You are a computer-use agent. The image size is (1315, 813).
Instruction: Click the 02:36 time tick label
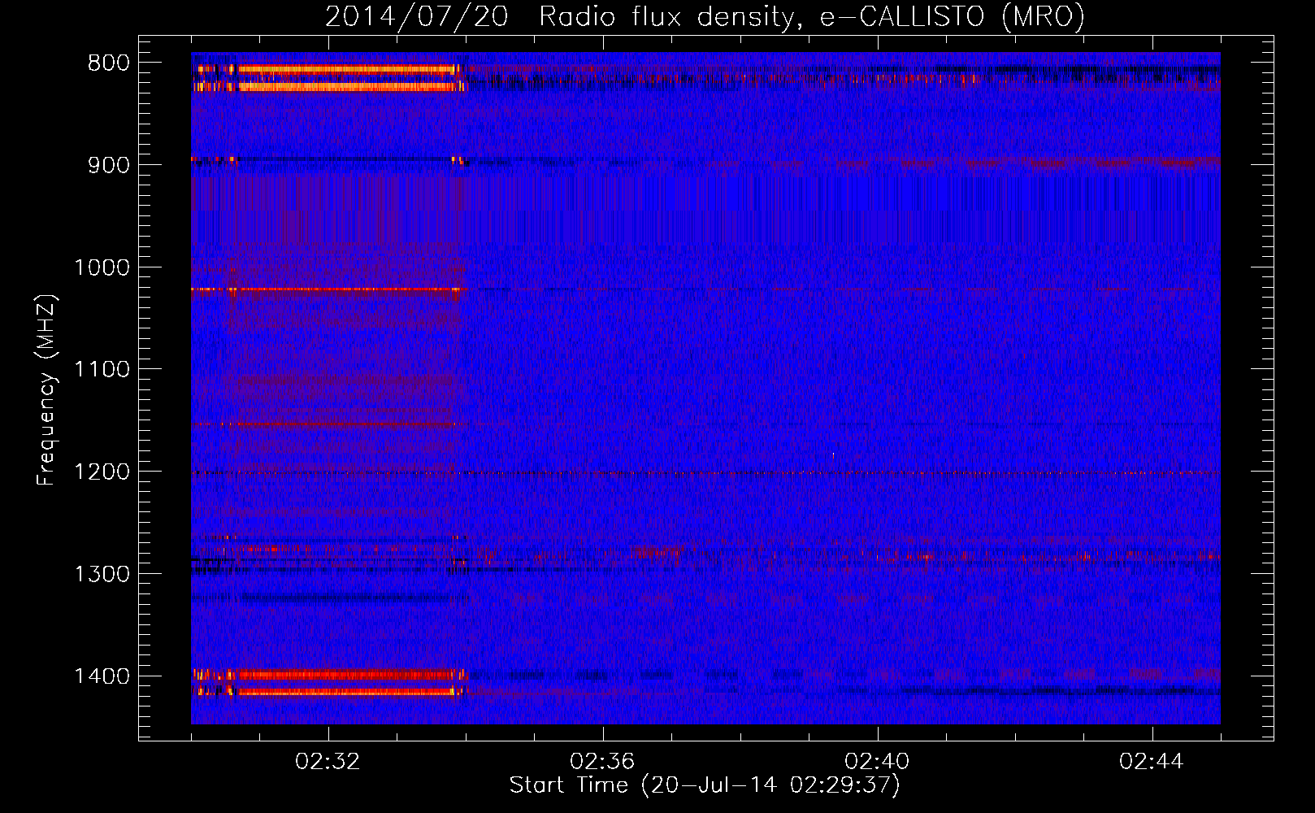pyautogui.click(x=602, y=762)
